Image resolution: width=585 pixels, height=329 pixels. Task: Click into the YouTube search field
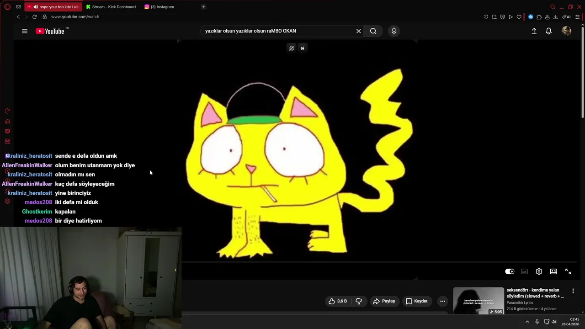278,31
